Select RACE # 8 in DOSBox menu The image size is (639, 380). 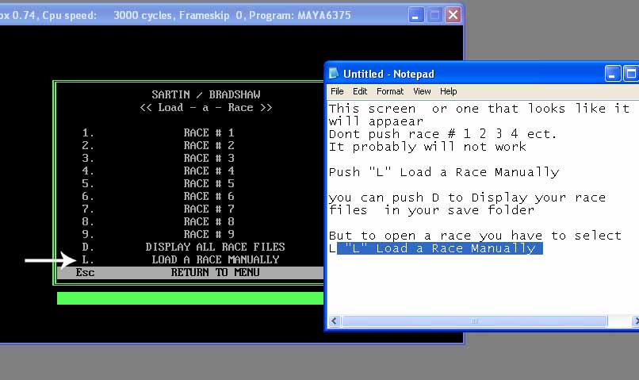[209, 221]
